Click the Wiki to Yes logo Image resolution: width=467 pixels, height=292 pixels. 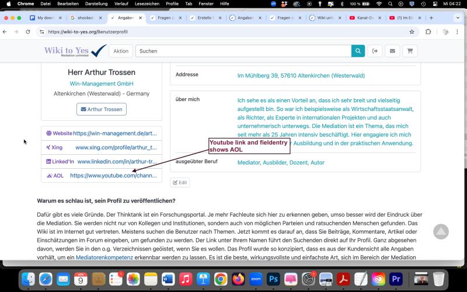(x=75, y=51)
